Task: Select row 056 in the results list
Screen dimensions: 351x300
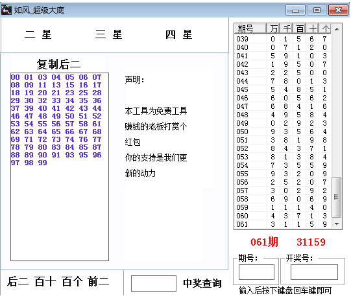Action: point(283,182)
